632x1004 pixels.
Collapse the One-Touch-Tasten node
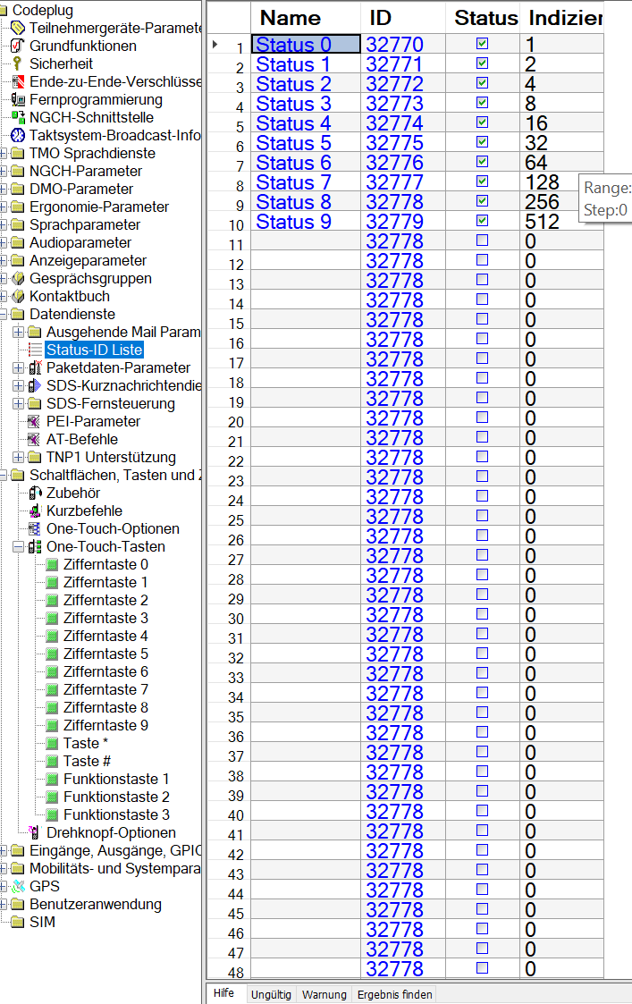[x=19, y=546]
